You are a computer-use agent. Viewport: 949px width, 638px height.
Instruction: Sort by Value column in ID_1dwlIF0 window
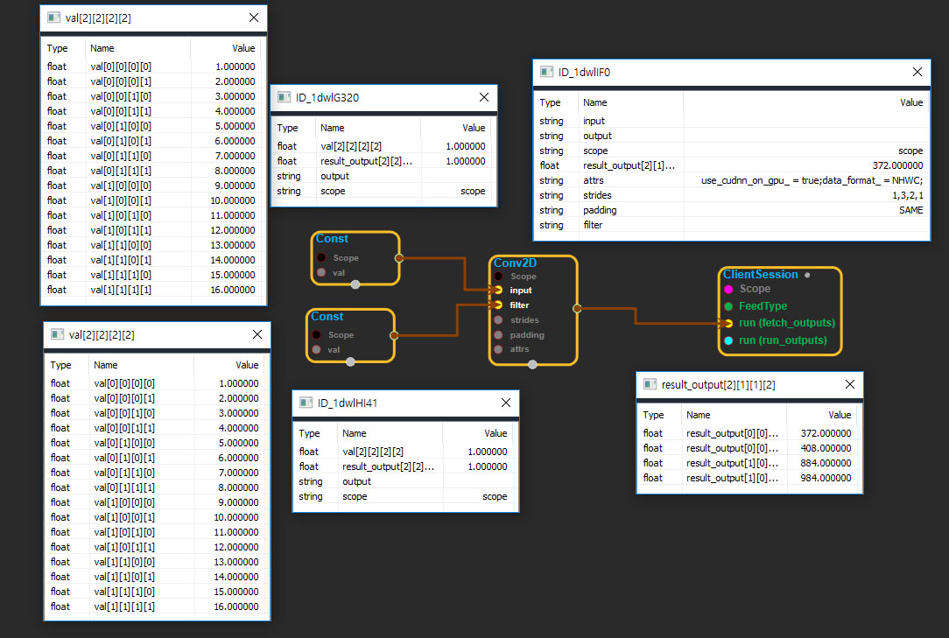click(x=910, y=102)
